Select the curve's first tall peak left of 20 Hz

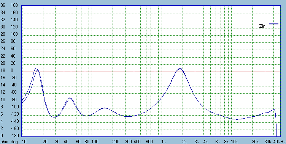pos(36,69)
